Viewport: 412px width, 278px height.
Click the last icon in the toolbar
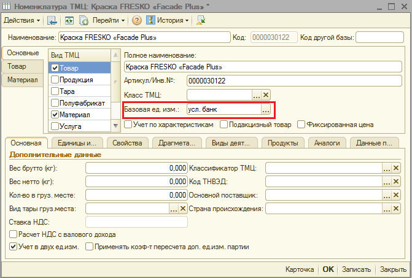(201, 20)
